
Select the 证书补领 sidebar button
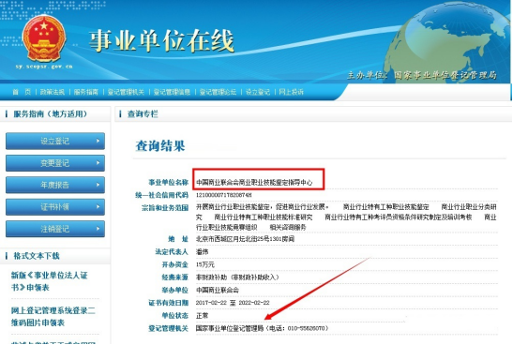pyautogui.click(x=55, y=206)
